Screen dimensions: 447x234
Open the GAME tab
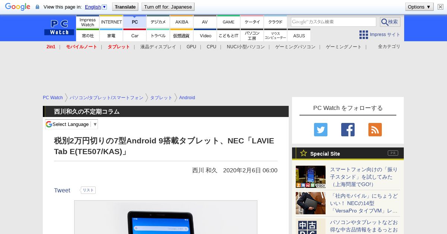[229, 22]
